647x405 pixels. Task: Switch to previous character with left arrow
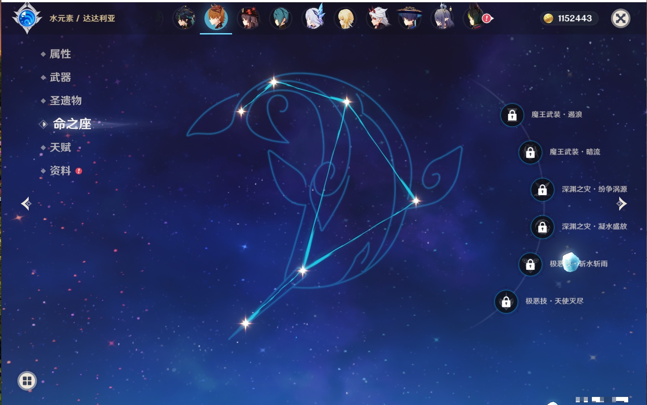pyautogui.click(x=26, y=204)
